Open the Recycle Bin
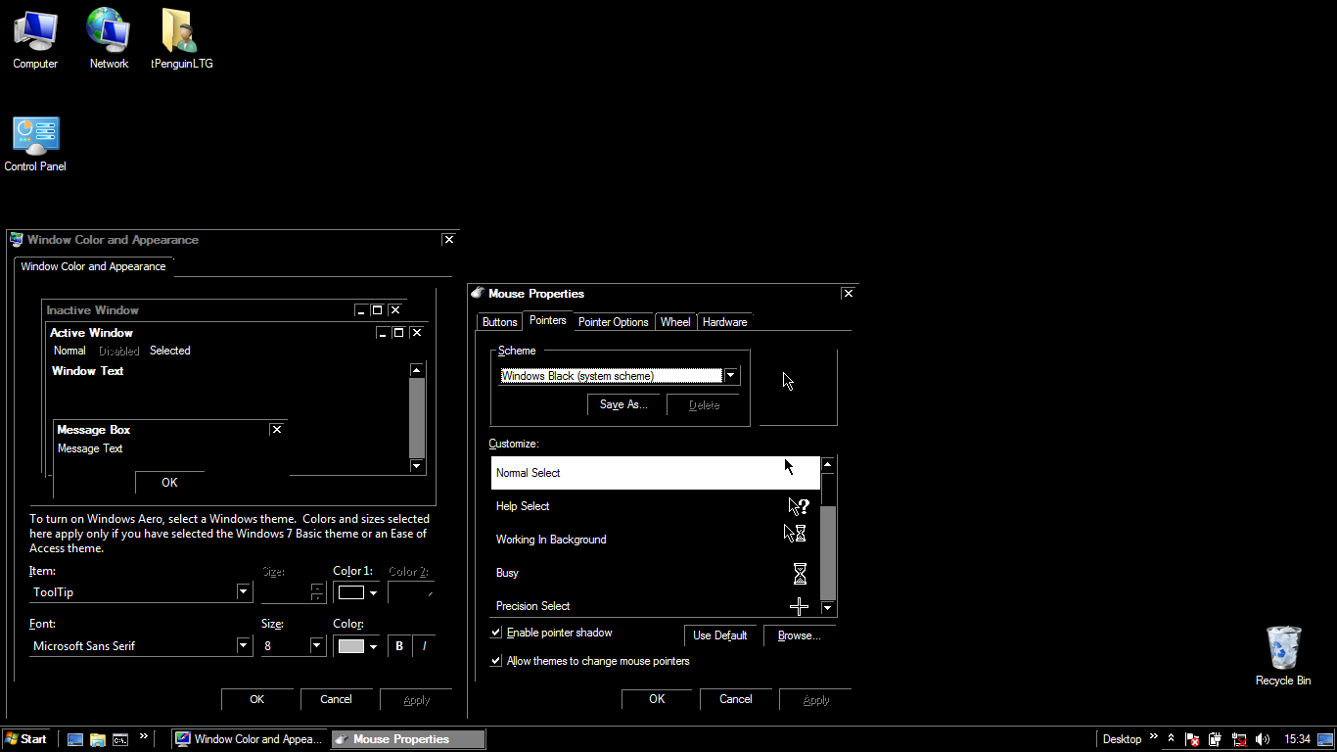Screen dimensions: 1337x752 (x=1283, y=656)
